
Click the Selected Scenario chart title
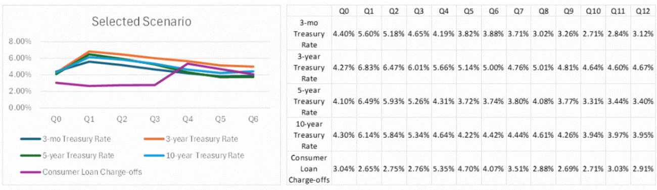(141, 22)
